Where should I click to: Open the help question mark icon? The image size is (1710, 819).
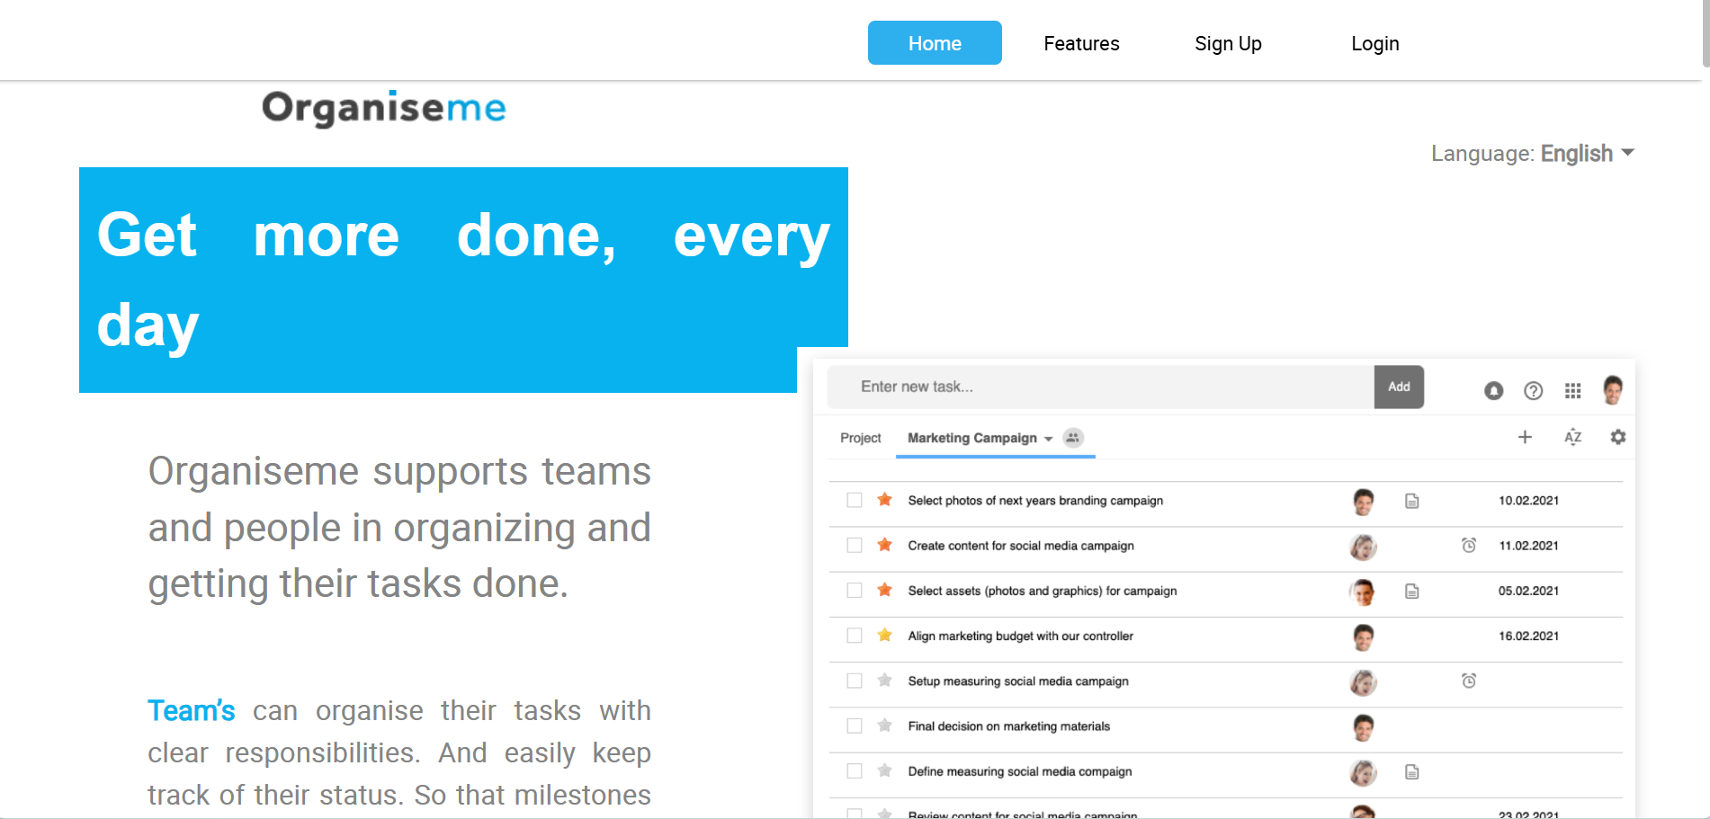coord(1534,390)
